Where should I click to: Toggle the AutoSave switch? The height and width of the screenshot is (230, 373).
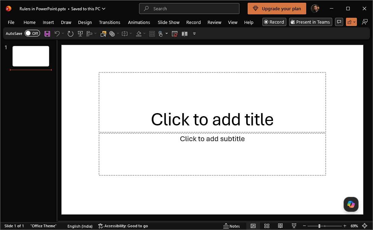point(32,33)
